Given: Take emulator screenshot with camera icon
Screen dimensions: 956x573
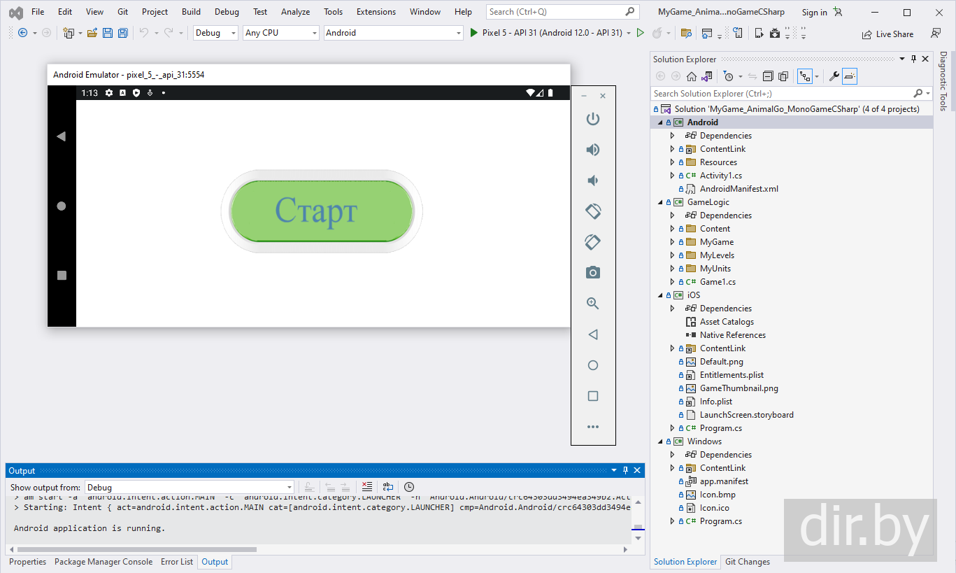Looking at the screenshot, I should coord(593,273).
